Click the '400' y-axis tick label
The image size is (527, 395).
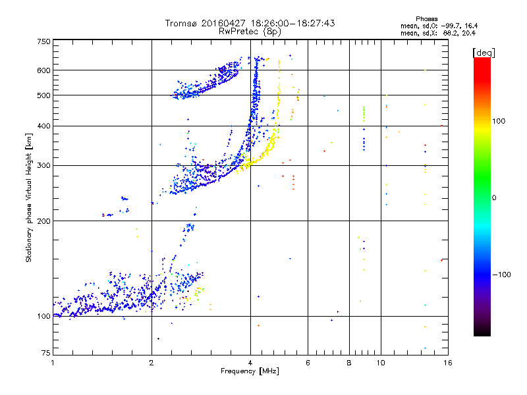(x=43, y=126)
